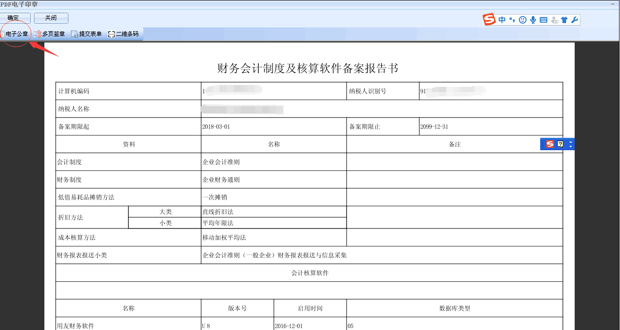Click the date 2016-12-01
The height and width of the screenshot is (330, 620).
coord(289,326)
